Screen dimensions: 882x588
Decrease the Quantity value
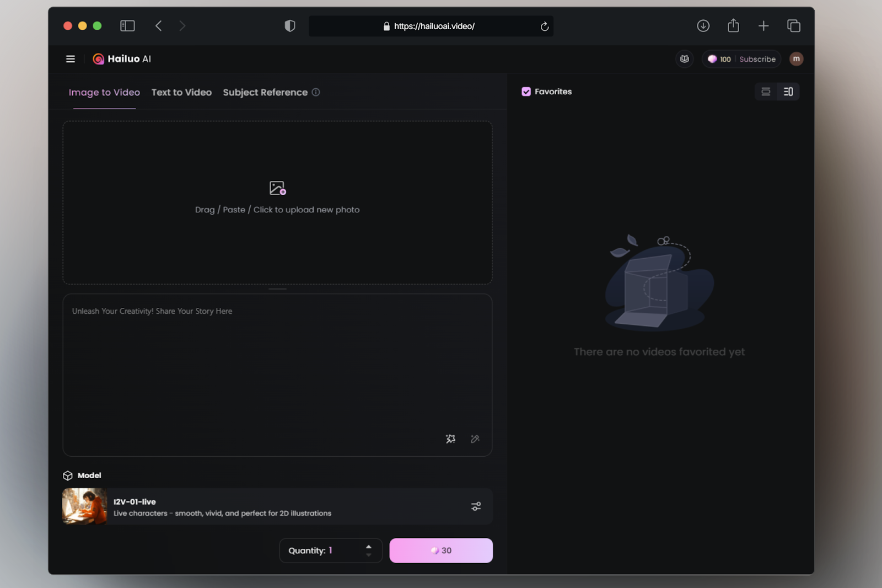(x=369, y=555)
